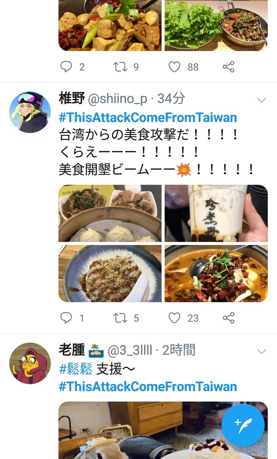Reply to 椎野's tweet
Image resolution: width=277 pixels, height=459 pixels.
(66, 318)
